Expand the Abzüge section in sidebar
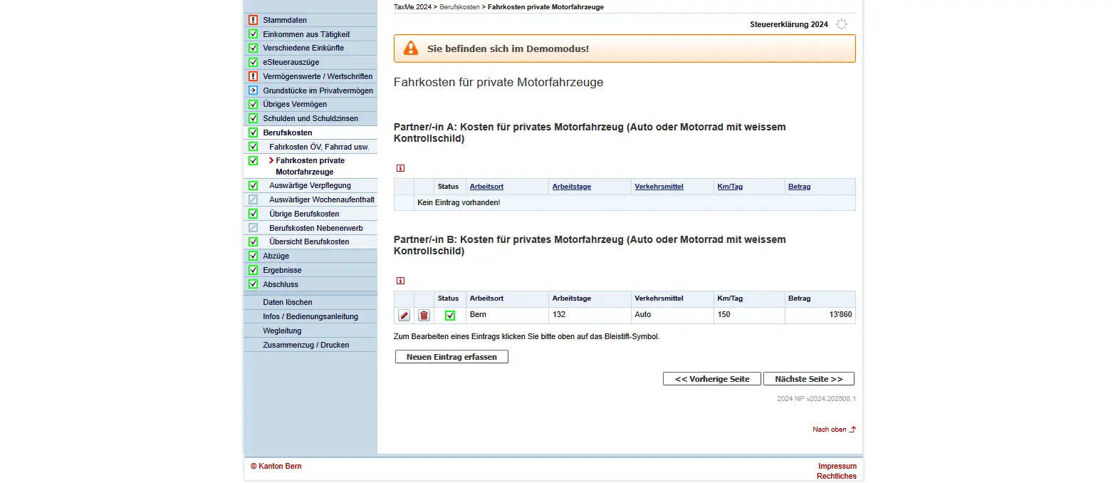Image resolution: width=1118 pixels, height=483 pixels. click(276, 256)
